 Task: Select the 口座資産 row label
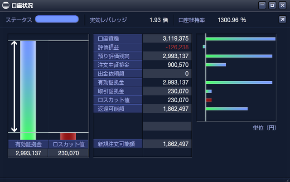pos(118,38)
